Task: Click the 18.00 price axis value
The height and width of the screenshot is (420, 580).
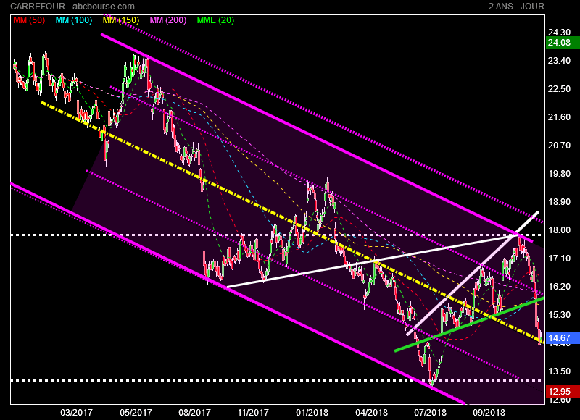Action: 559,230
